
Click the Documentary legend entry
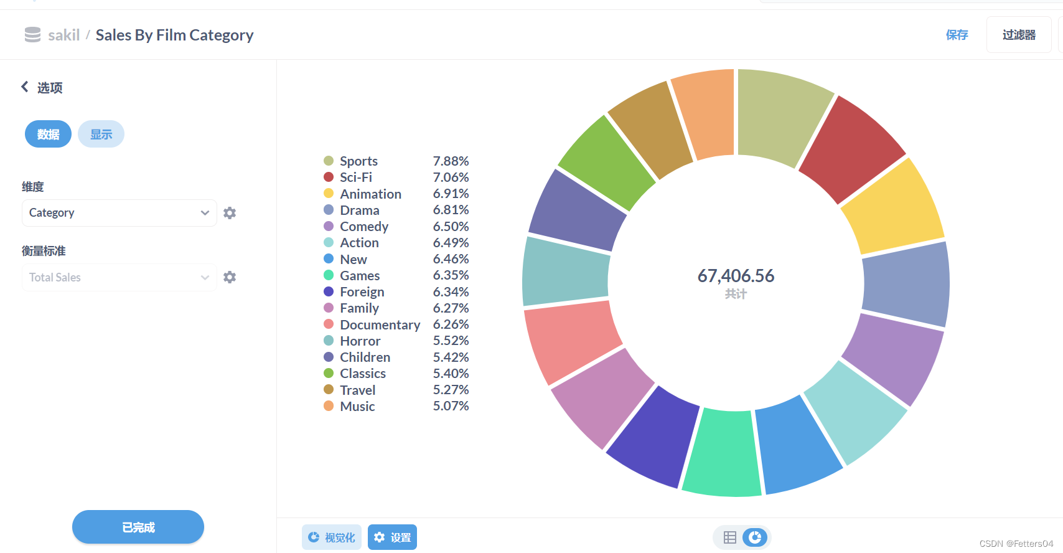pos(396,324)
